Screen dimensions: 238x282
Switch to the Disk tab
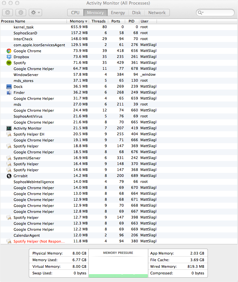pyautogui.click(x=136, y=13)
